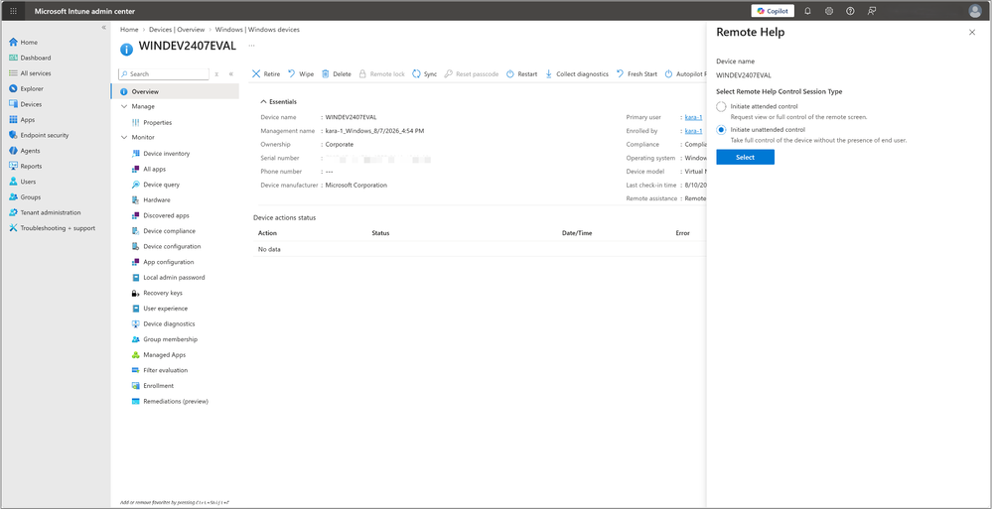Screen dimensions: 992x509
Task: Select Initiate attended control option
Action: (x=721, y=107)
